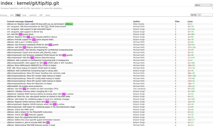Click author name Tom Lendacky

pyautogui.click(x=139, y=89)
